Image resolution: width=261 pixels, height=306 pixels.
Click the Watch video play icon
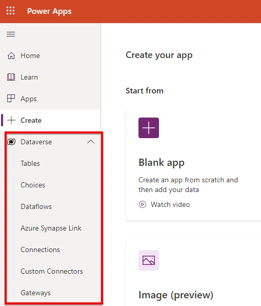pos(143,204)
